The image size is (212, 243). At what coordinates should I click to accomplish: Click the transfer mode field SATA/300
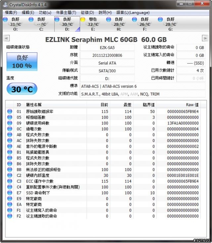click(x=107, y=71)
